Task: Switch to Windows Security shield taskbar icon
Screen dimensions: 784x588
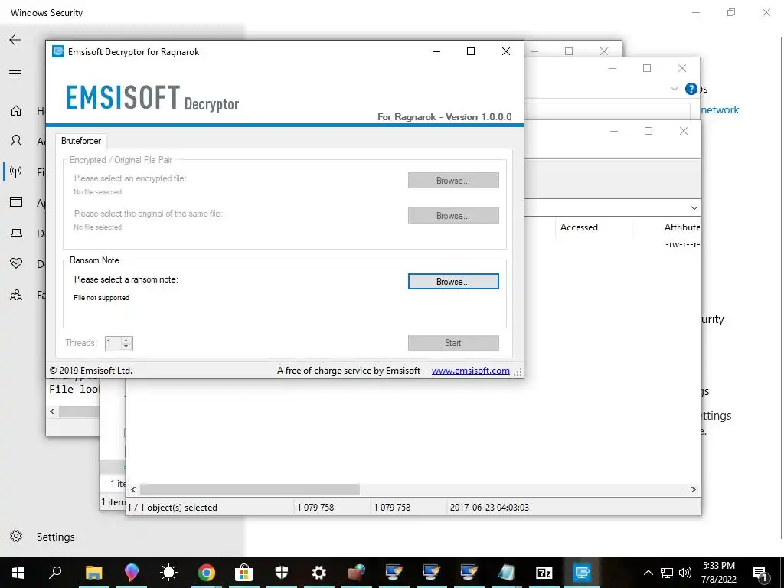Action: tap(282, 573)
